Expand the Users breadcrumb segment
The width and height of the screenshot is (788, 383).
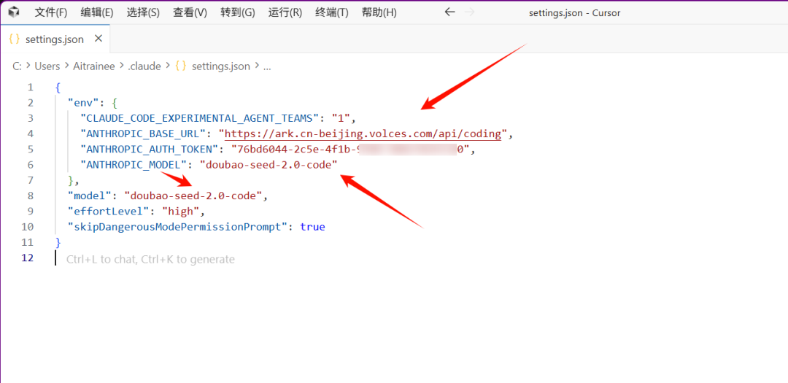(x=47, y=66)
